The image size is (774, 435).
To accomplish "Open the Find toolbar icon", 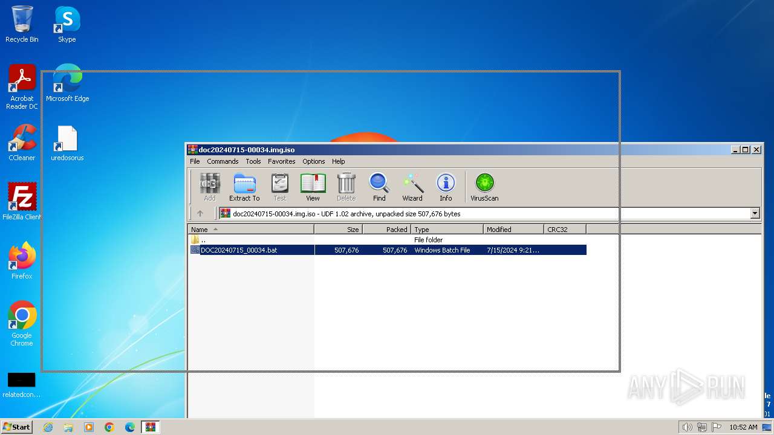I will point(379,187).
